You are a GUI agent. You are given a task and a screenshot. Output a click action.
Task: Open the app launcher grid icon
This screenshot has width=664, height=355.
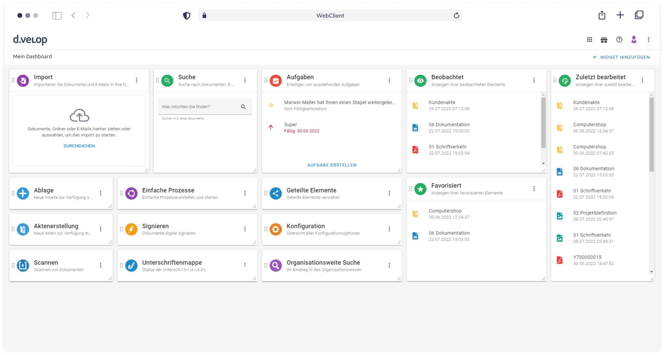[589, 40]
